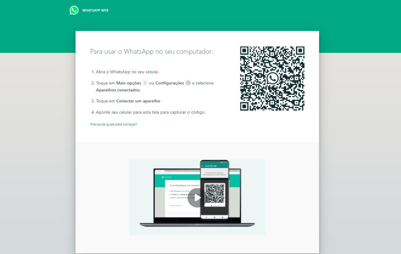Click the bold text 'Conectar um aparelho'
The image size is (401, 254).
coord(138,101)
